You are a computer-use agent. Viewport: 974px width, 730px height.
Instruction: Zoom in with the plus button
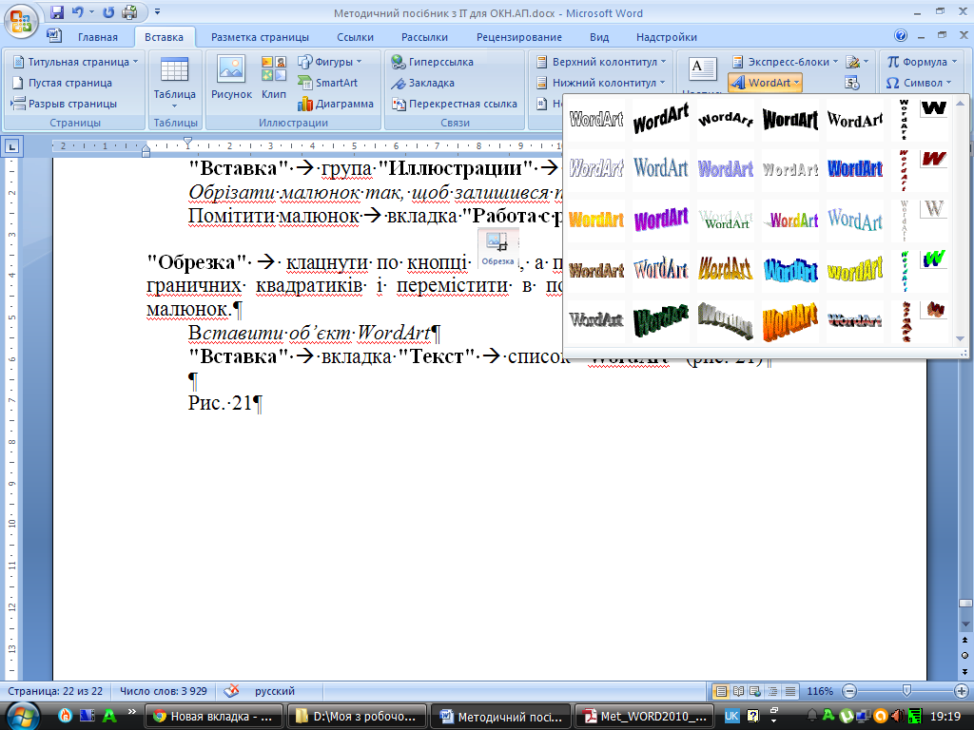click(961, 691)
